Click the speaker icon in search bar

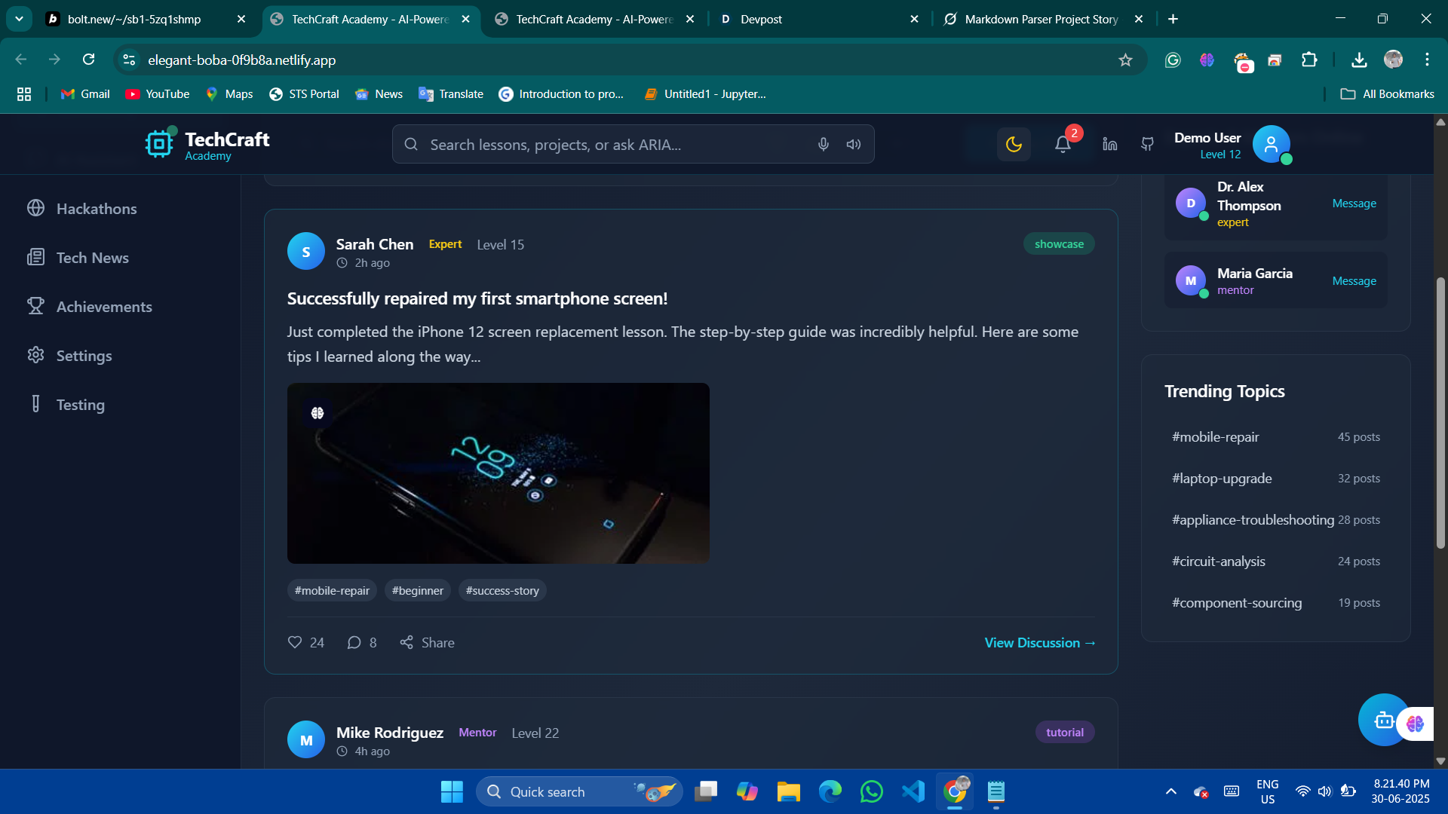[x=854, y=144]
